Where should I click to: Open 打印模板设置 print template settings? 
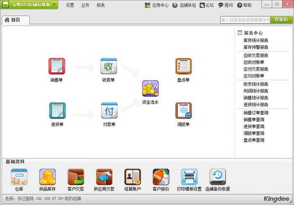point(189,177)
